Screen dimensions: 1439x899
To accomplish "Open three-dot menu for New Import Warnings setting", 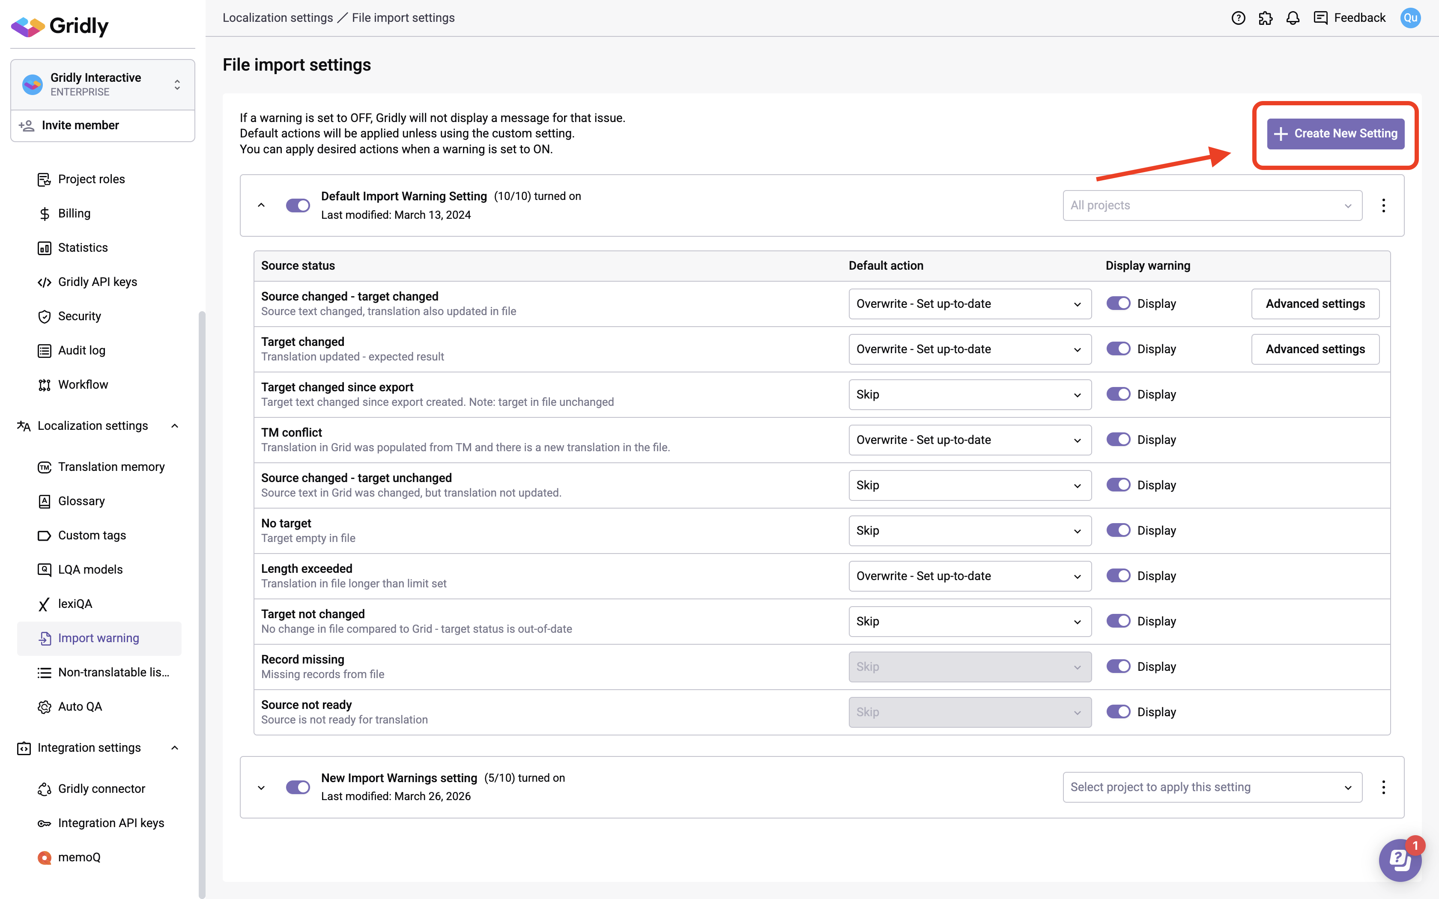I will (1383, 787).
